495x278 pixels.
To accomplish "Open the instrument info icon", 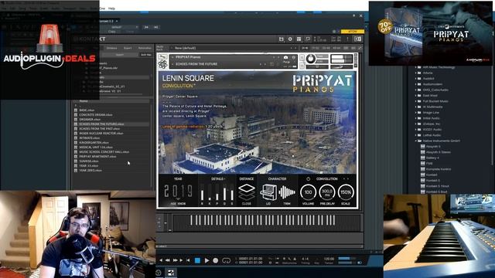I will pos(294,57).
